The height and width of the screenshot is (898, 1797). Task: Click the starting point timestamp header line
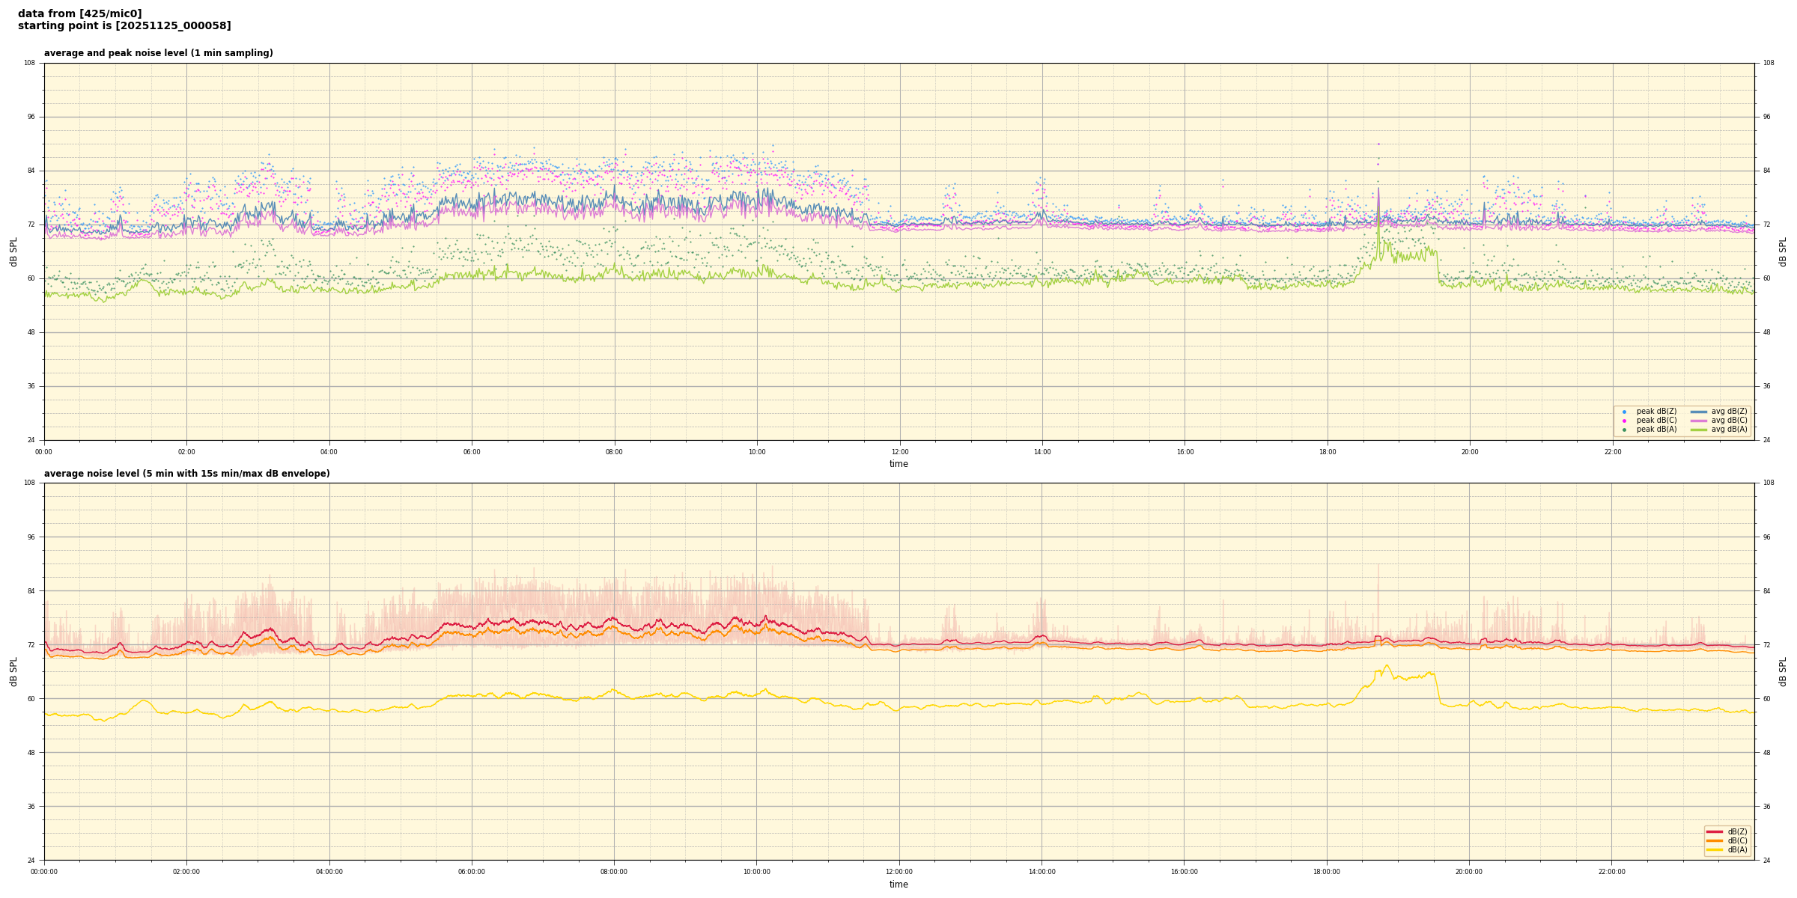[x=124, y=26]
